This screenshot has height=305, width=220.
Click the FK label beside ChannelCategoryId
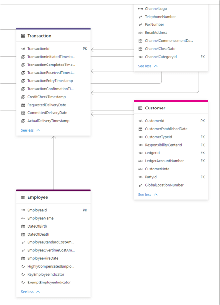click(203, 57)
